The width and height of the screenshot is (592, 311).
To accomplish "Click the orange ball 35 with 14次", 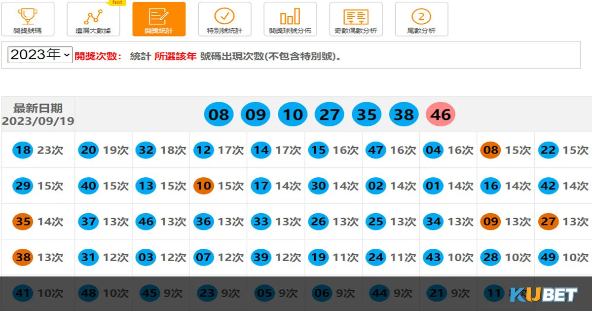I will pos(23,222).
